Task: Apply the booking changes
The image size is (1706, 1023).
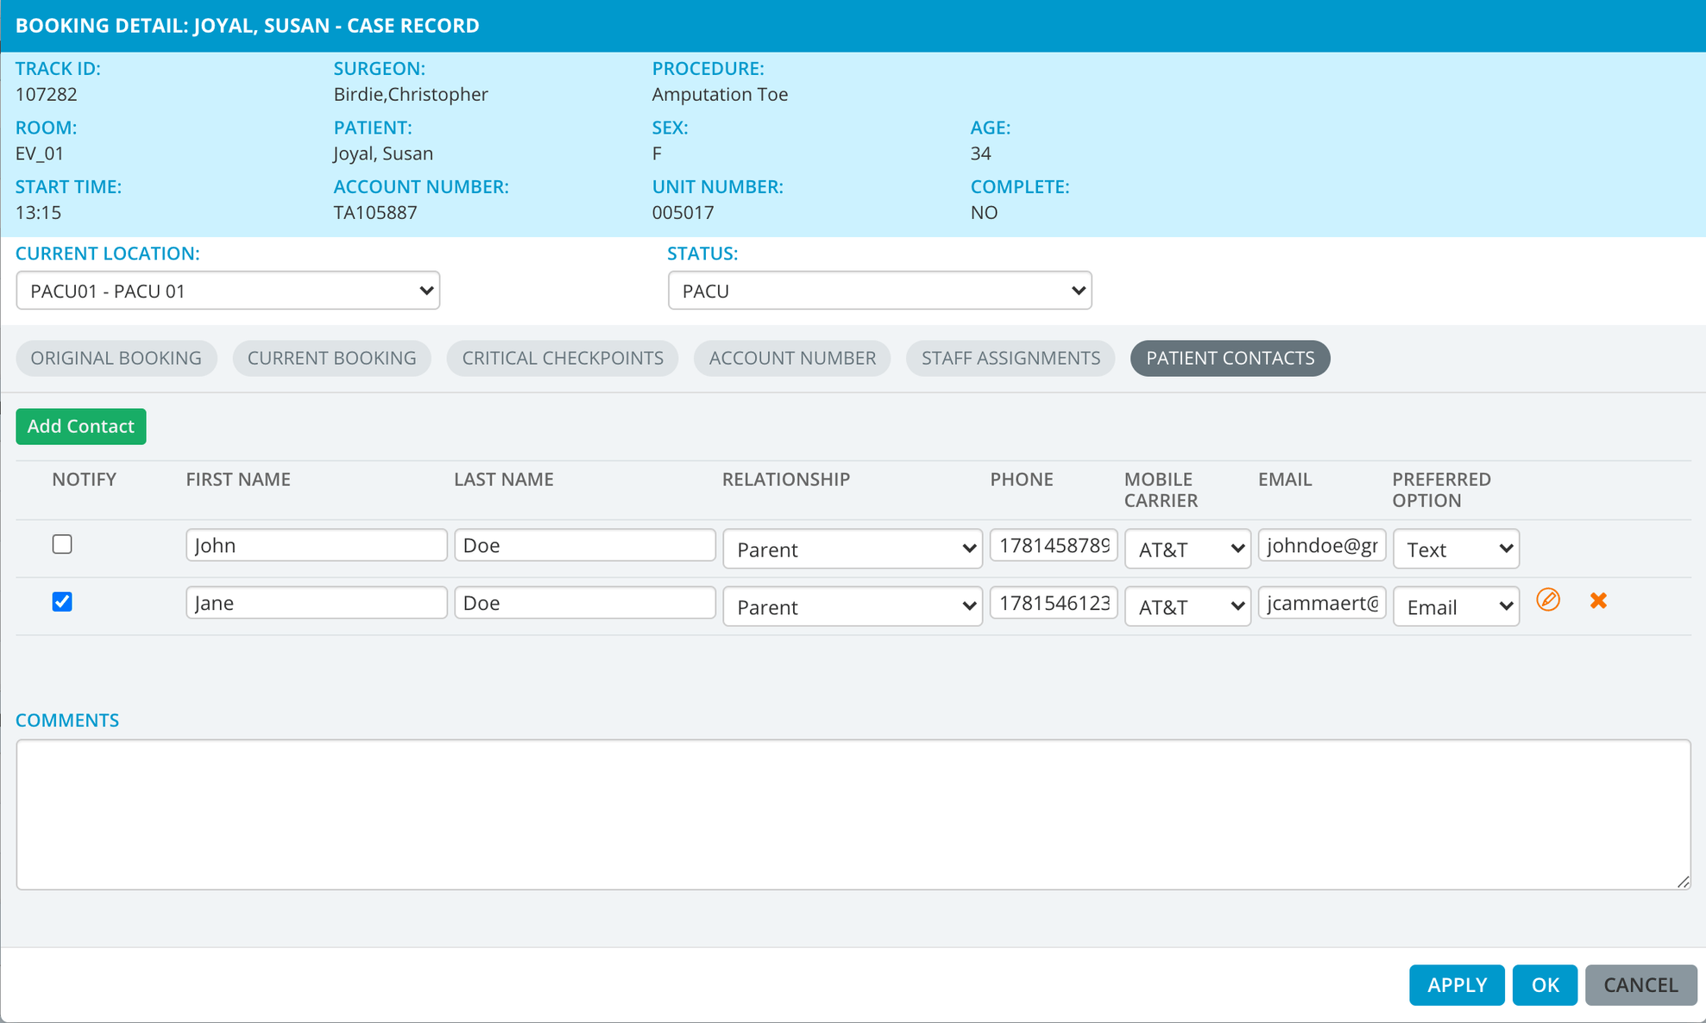Action: [1457, 984]
